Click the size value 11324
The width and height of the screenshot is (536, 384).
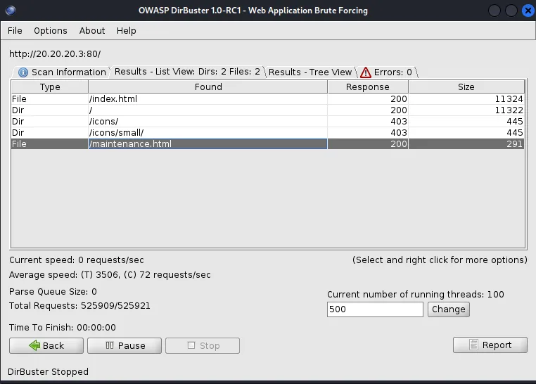[x=509, y=98]
